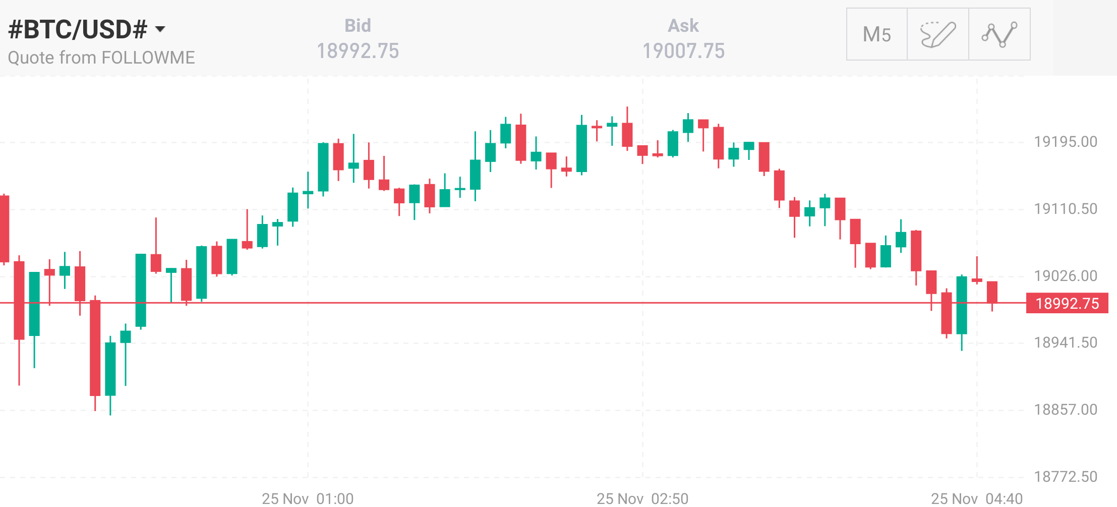Click the 19026.00 price axis label
The image size is (1117, 507).
point(1066,276)
